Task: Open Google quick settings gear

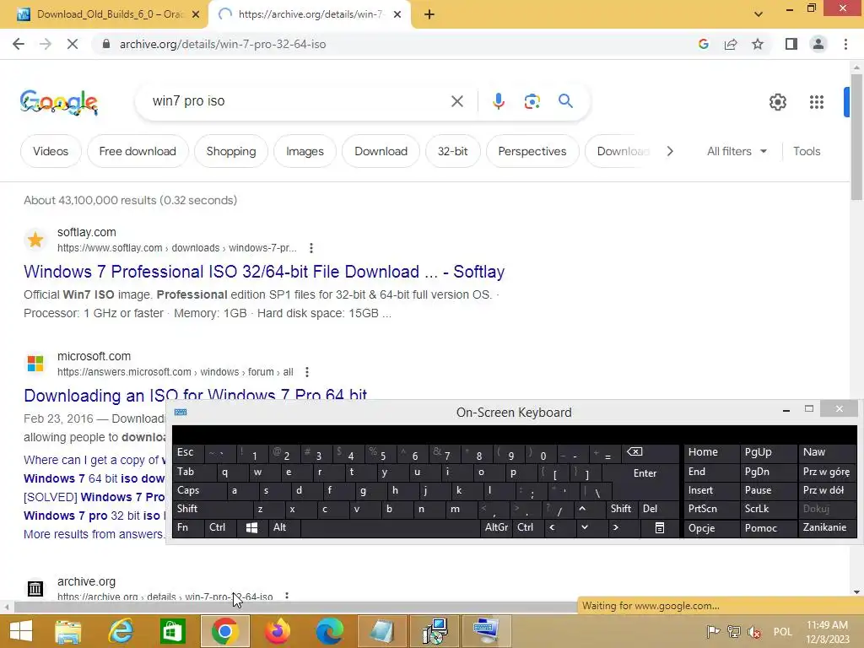Action: click(777, 102)
